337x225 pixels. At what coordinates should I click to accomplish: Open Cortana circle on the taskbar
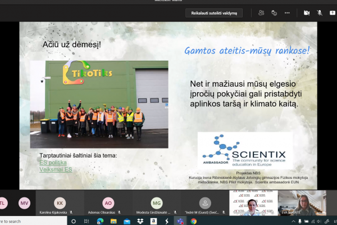[x=74, y=221]
